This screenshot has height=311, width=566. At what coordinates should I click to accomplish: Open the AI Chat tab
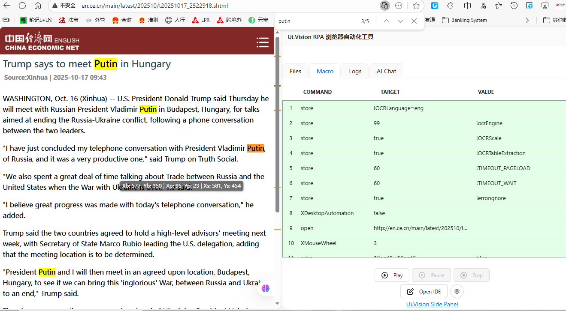[x=386, y=71]
